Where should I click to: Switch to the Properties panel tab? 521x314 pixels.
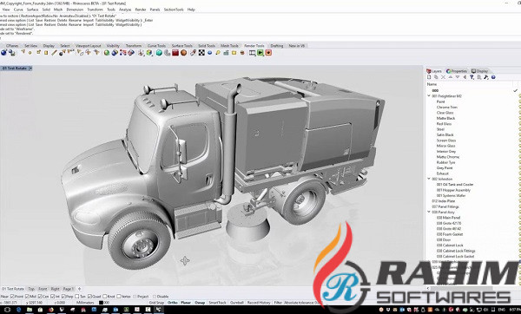pos(457,71)
